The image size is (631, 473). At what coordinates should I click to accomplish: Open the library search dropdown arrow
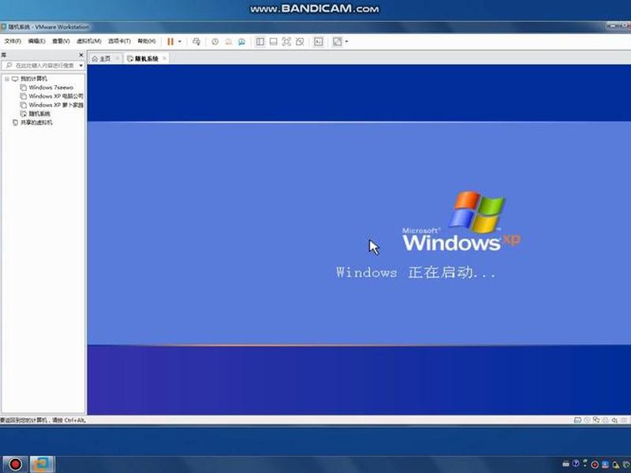pos(81,65)
